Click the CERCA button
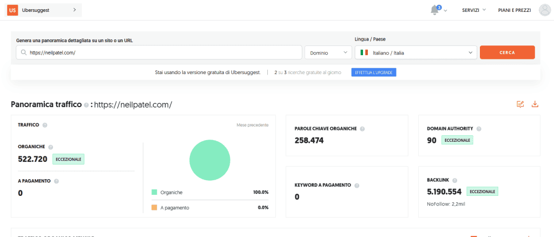 coord(507,52)
